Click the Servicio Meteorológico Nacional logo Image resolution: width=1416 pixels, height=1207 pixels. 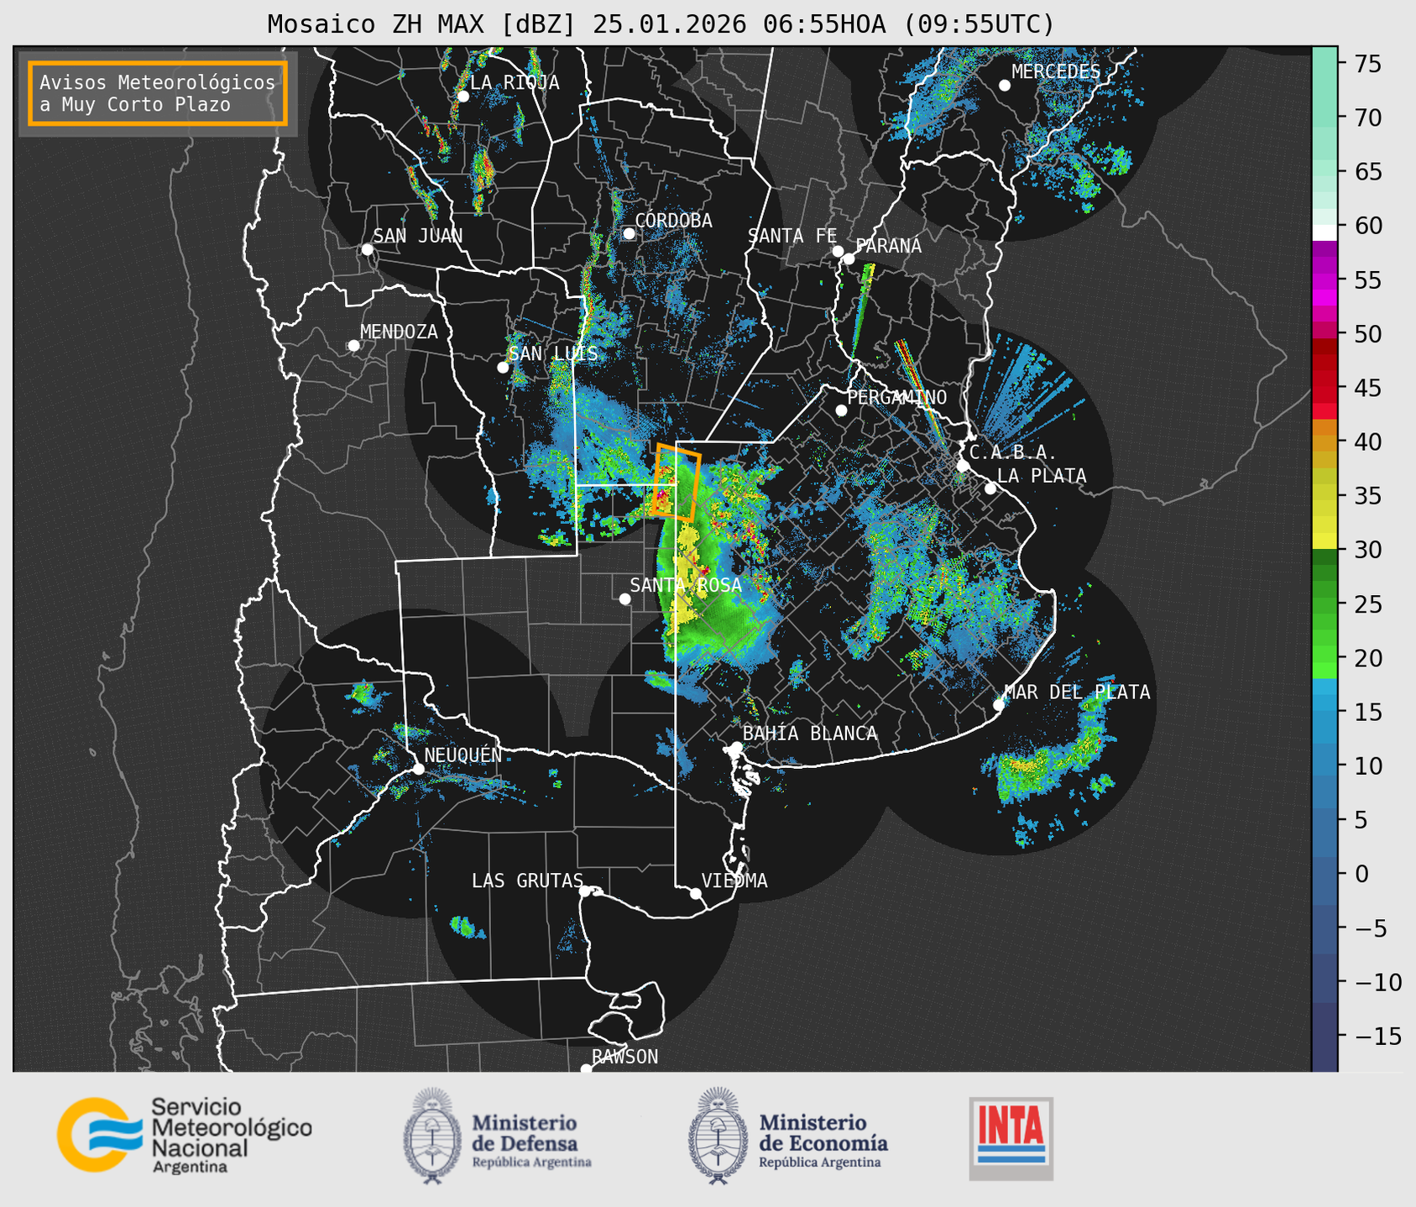(x=185, y=1135)
